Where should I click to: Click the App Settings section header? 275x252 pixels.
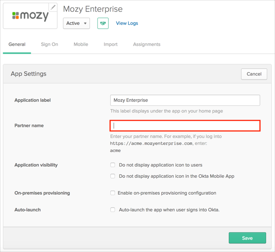click(28, 74)
